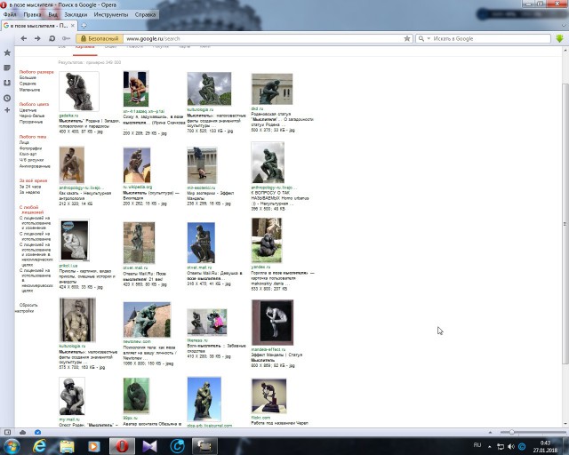Open gadalka.ru Thinker statue thumbnail
The width and height of the screenshot is (569, 455).
pos(79,92)
